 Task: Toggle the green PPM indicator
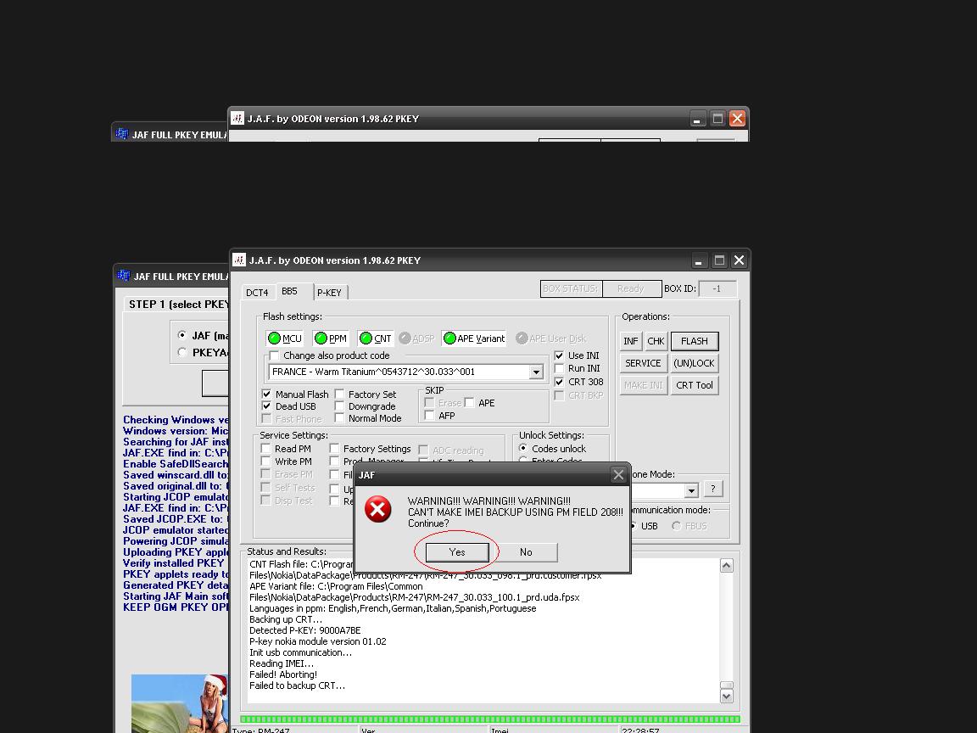[330, 339]
